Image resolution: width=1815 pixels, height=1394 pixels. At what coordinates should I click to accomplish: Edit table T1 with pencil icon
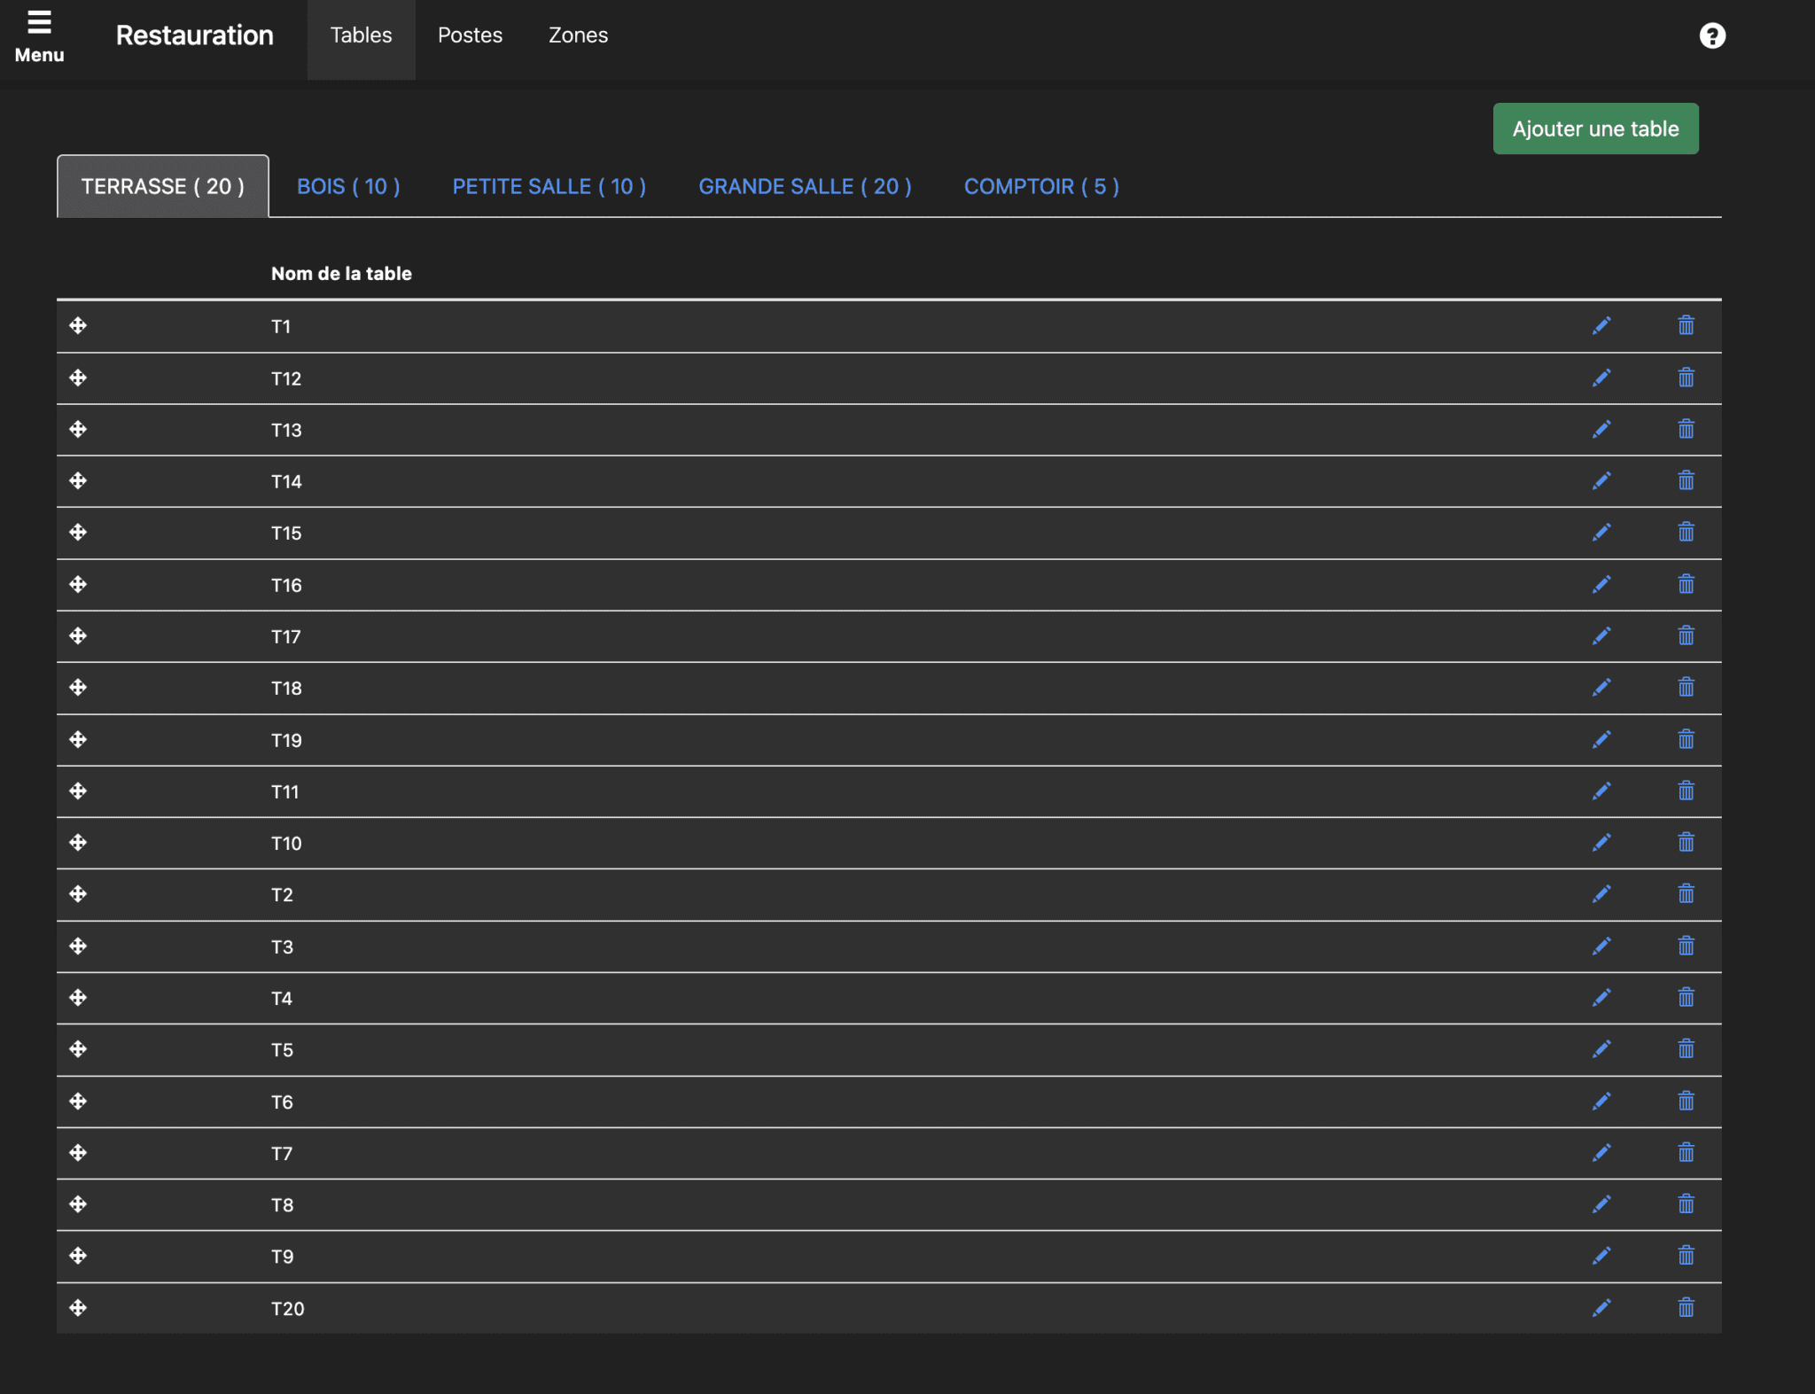[x=1601, y=326]
